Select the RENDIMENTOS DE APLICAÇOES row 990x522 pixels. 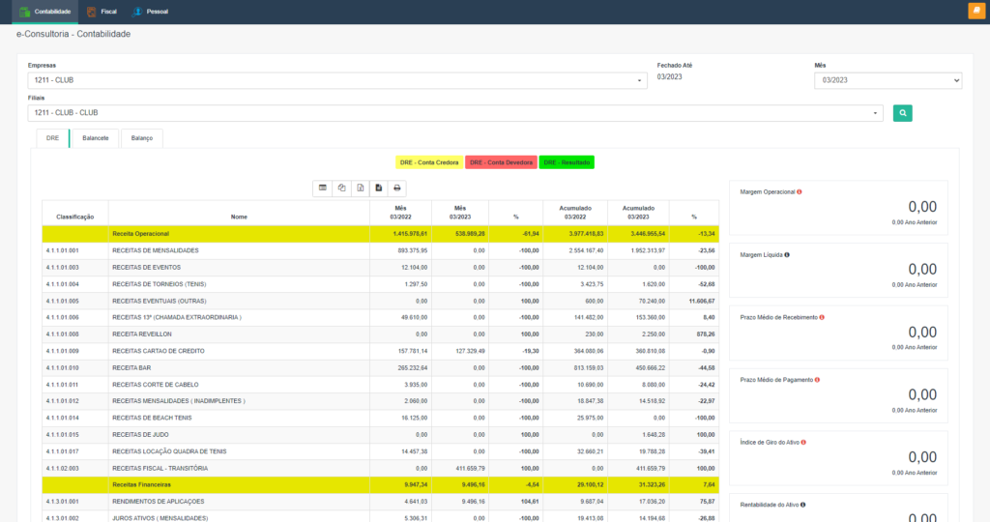[380, 502]
